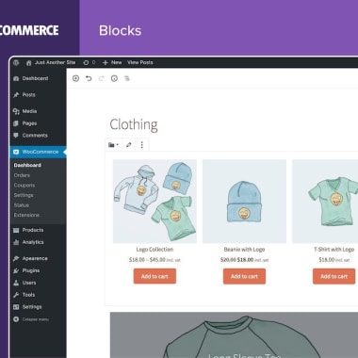Image resolution: width=358 pixels, height=358 pixels.
Task: Open the Posts menu
Action: click(24, 95)
